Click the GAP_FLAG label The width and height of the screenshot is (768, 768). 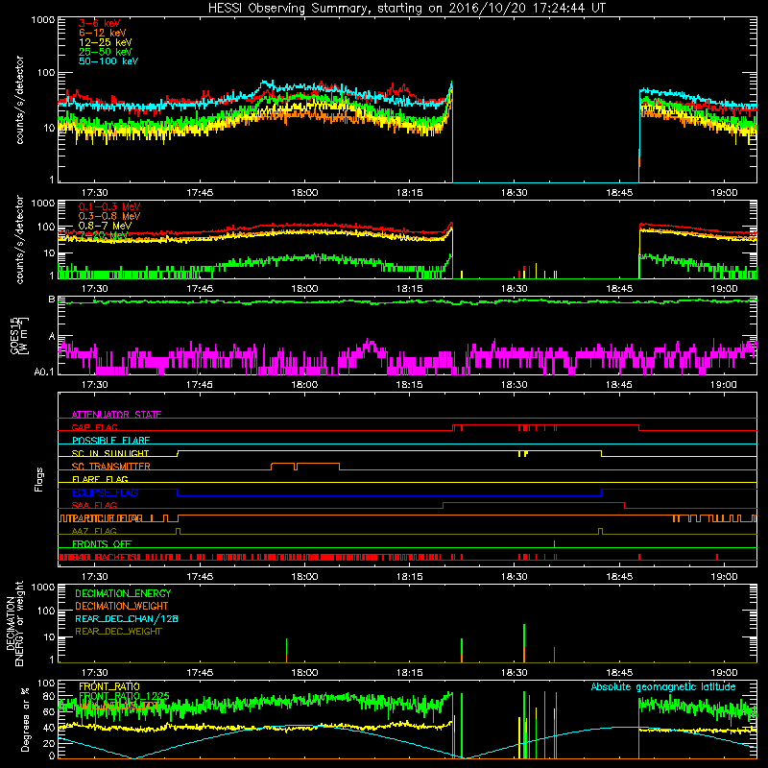click(94, 427)
